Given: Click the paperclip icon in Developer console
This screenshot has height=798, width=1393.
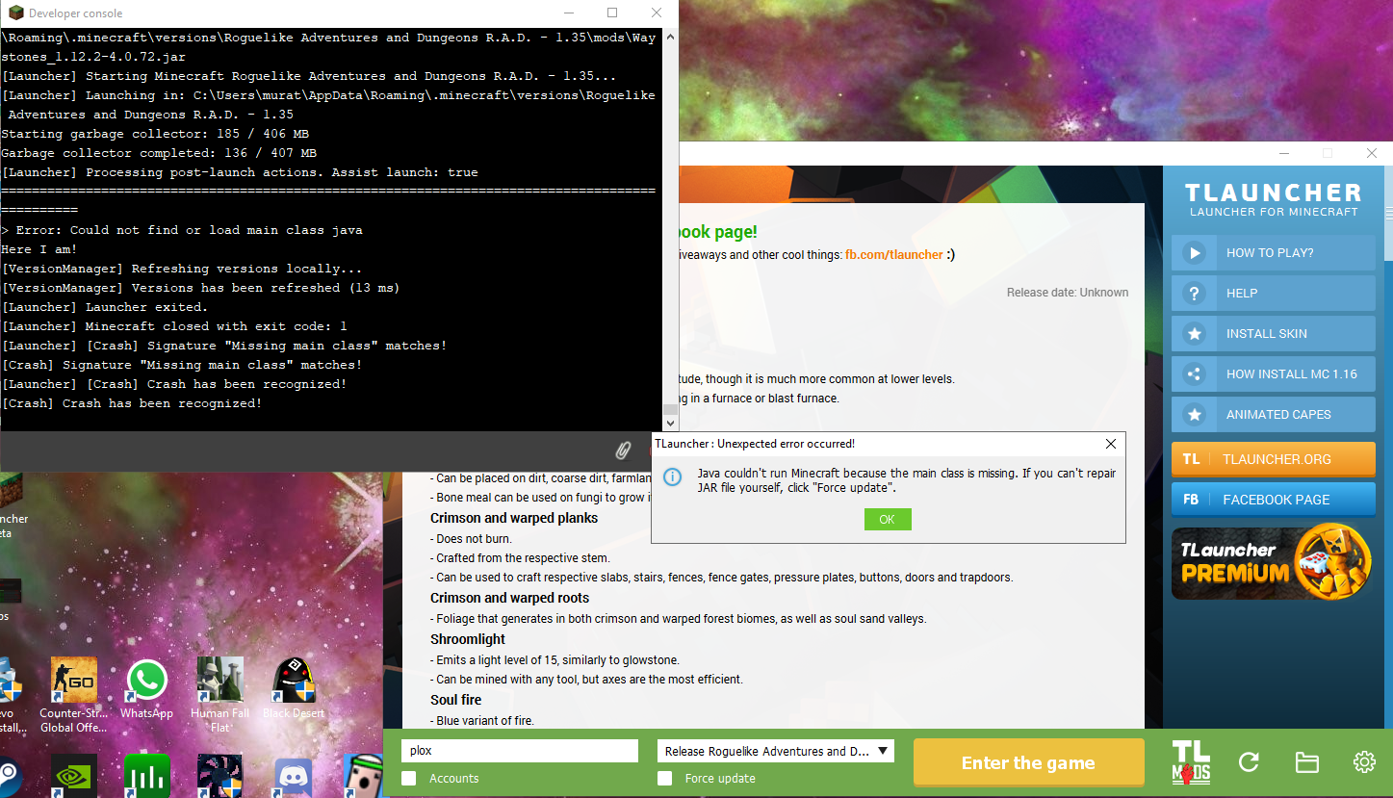Looking at the screenshot, I should 623,450.
